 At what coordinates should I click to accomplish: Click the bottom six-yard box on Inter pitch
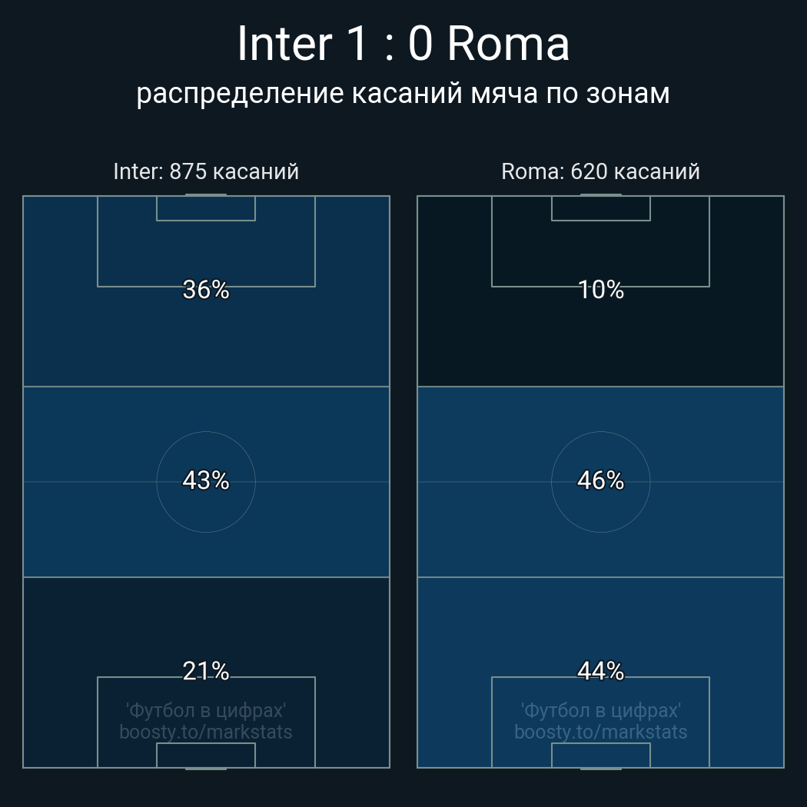(x=206, y=756)
